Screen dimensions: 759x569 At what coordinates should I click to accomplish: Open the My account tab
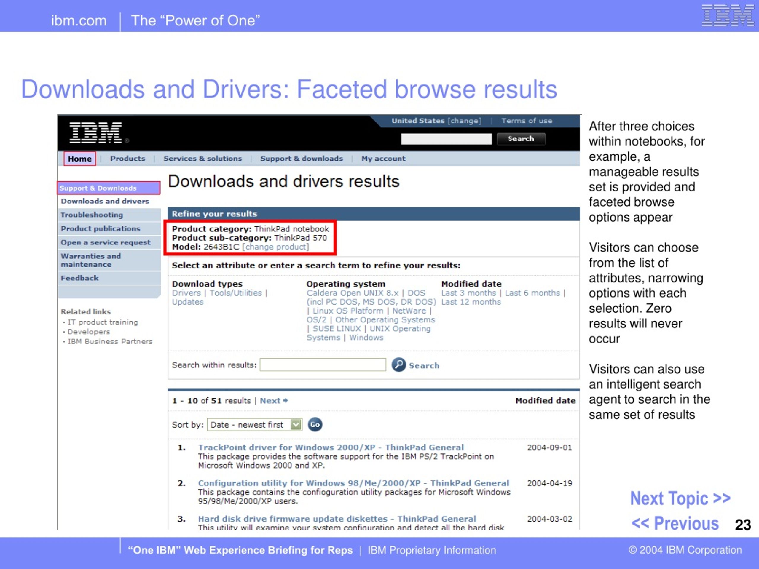383,159
